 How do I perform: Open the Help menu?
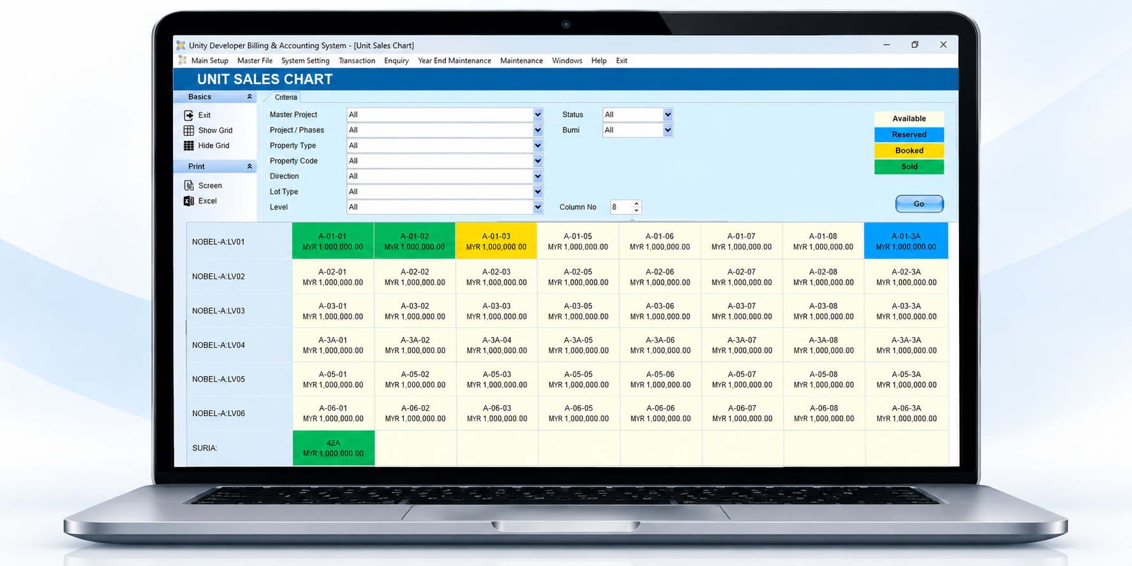tap(599, 61)
